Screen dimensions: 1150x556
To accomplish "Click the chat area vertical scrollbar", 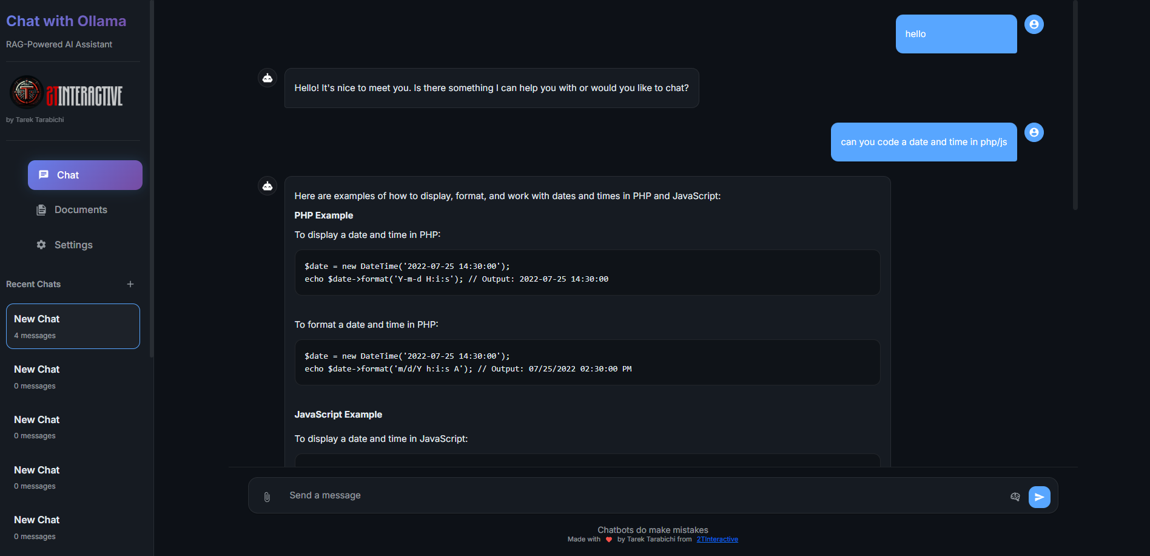I will (1075, 106).
